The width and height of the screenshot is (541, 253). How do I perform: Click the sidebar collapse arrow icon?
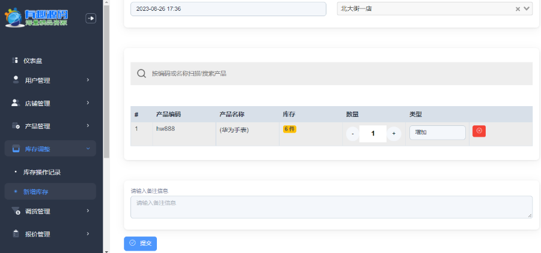pyautogui.click(x=91, y=19)
